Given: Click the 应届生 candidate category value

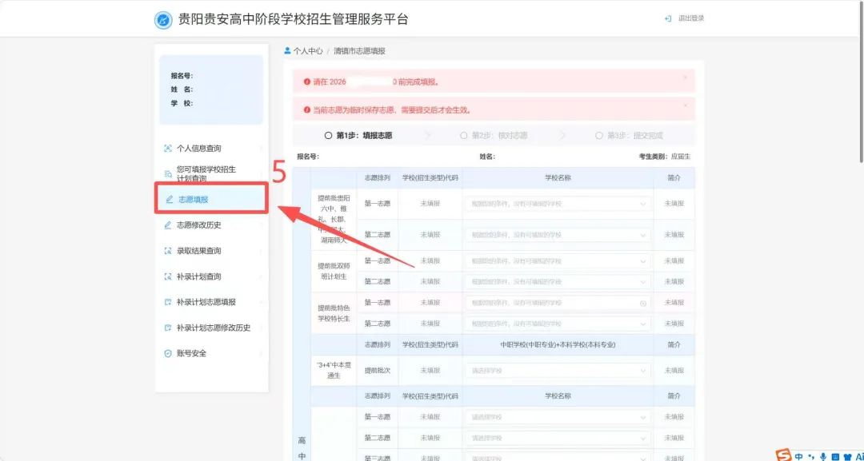Looking at the screenshot, I should pyautogui.click(x=681, y=157).
